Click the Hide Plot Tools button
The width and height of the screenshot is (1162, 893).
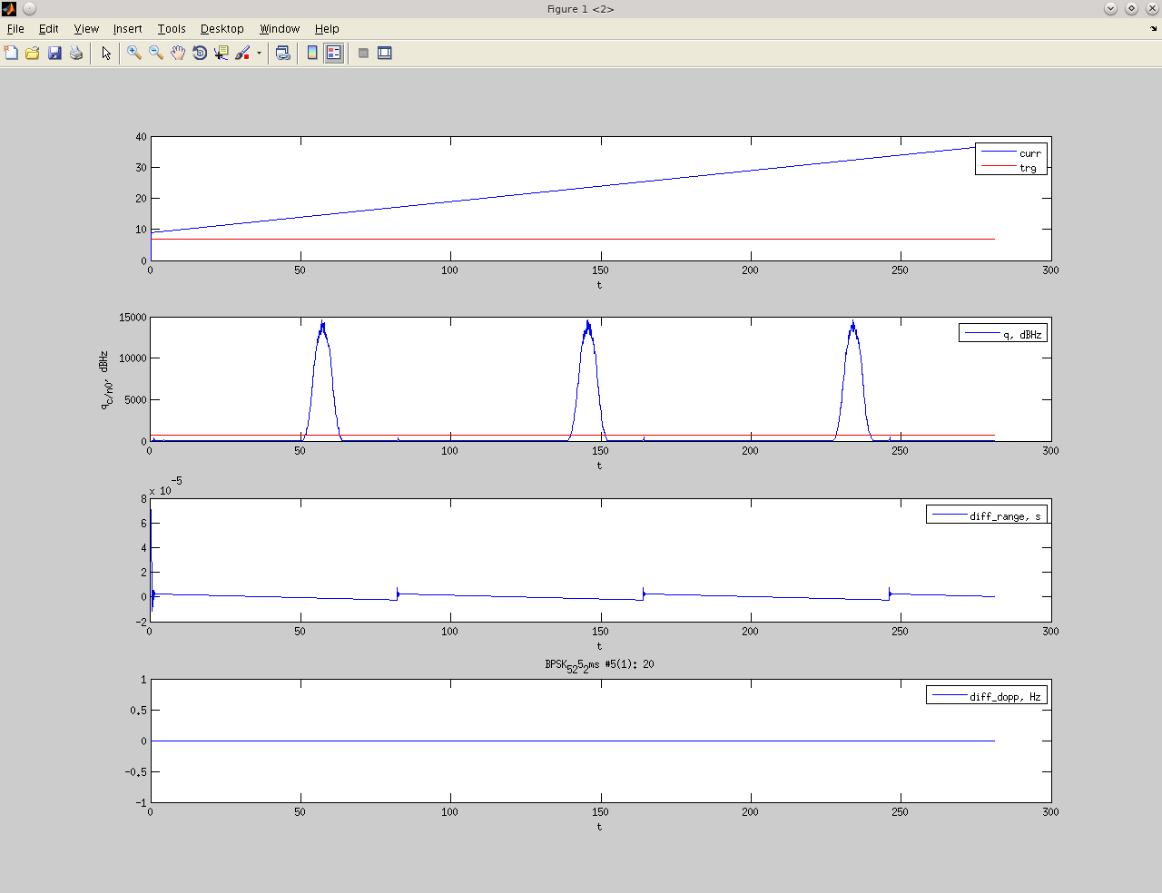click(x=363, y=53)
